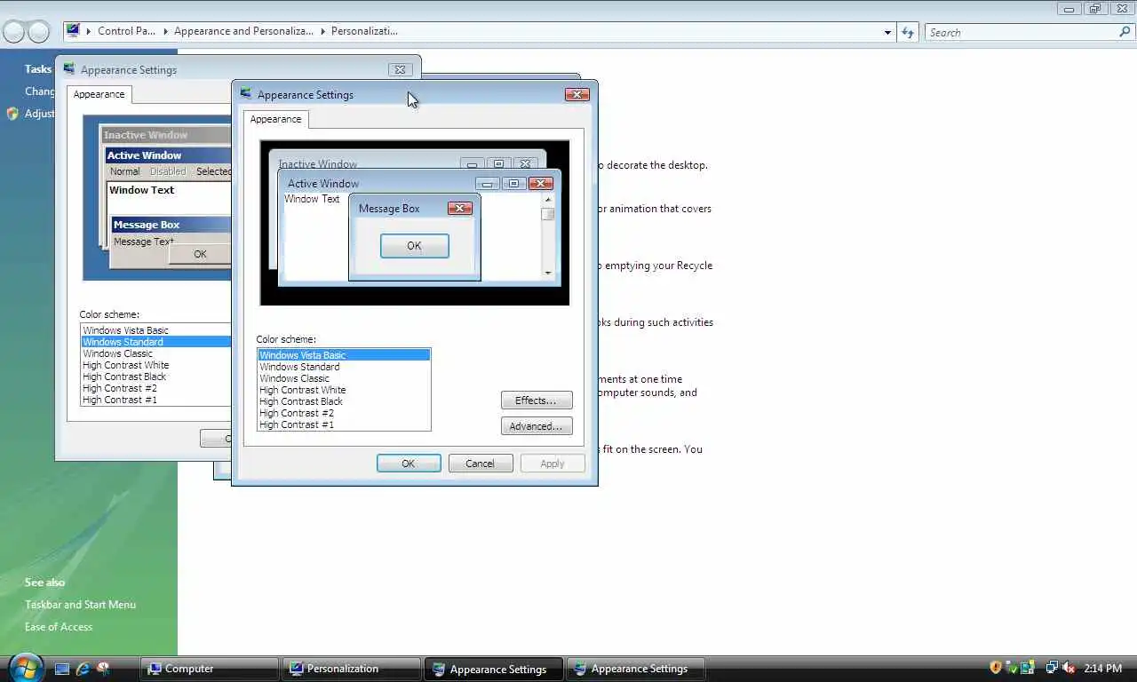The image size is (1137, 682).
Task: Click the Show Desktop quick launch icon
Action: click(x=62, y=669)
